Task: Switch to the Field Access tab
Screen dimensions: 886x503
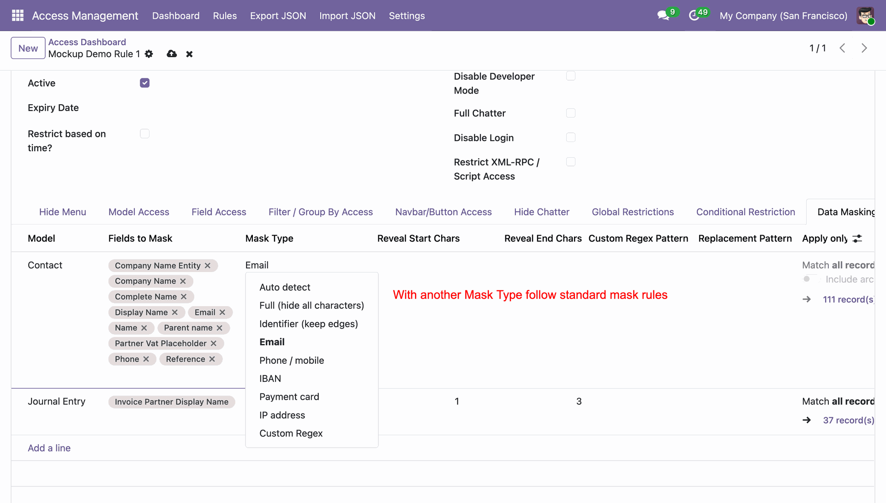Action: [219, 212]
